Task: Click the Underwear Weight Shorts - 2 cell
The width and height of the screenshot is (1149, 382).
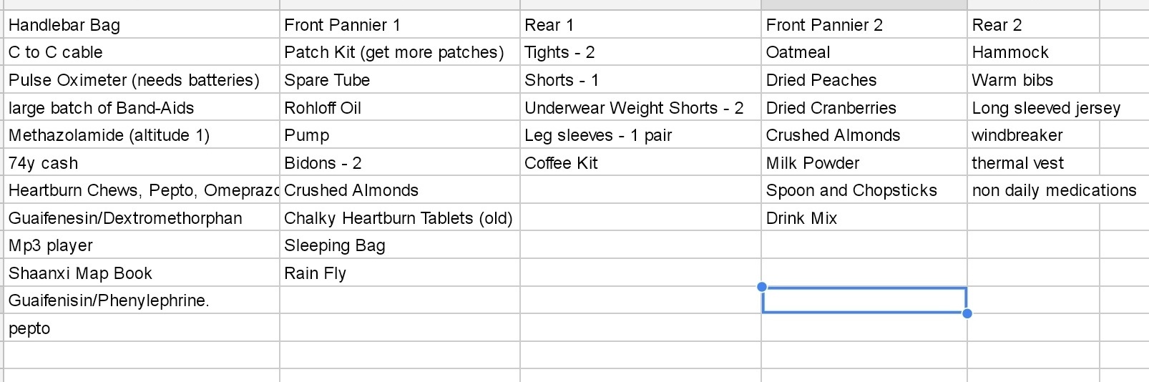Action: click(640, 108)
